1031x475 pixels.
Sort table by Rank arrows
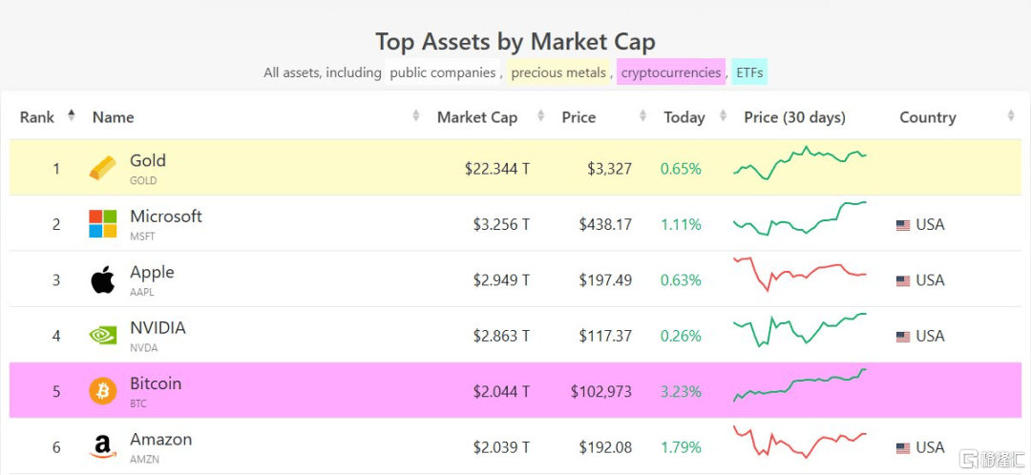(71, 115)
